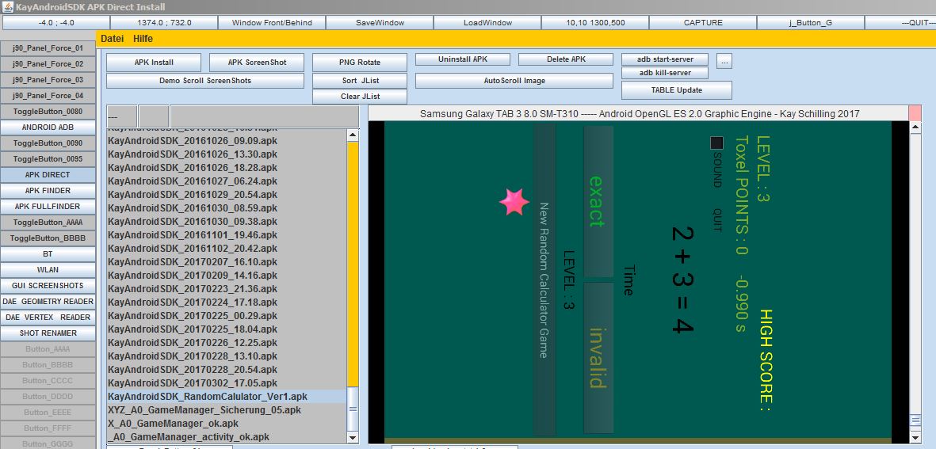The width and height of the screenshot is (936, 449).
Task: Click the preview panel scroll-down arrow
Action: pyautogui.click(x=915, y=437)
